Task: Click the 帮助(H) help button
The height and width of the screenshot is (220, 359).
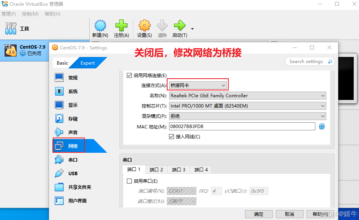Action: pyautogui.click(x=320, y=214)
